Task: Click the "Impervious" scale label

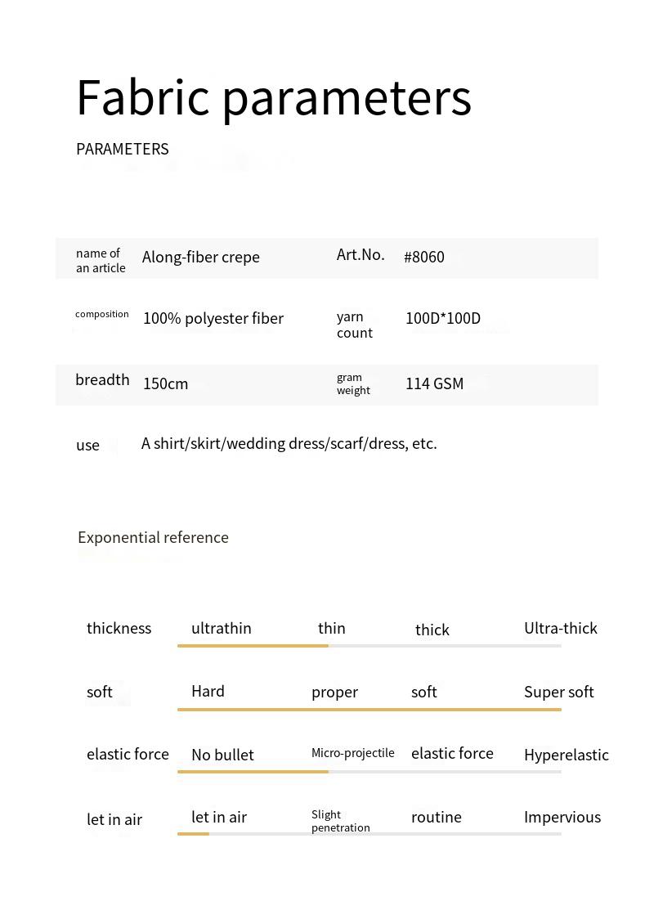Action: pyautogui.click(x=562, y=817)
